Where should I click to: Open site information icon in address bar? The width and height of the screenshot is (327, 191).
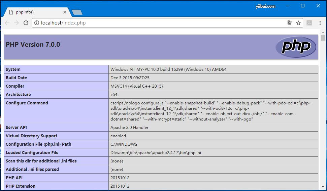pos(37,23)
